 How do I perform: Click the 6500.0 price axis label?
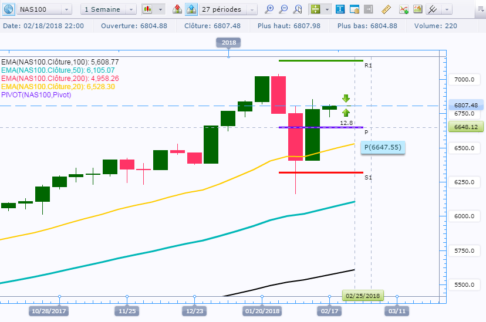click(x=464, y=148)
